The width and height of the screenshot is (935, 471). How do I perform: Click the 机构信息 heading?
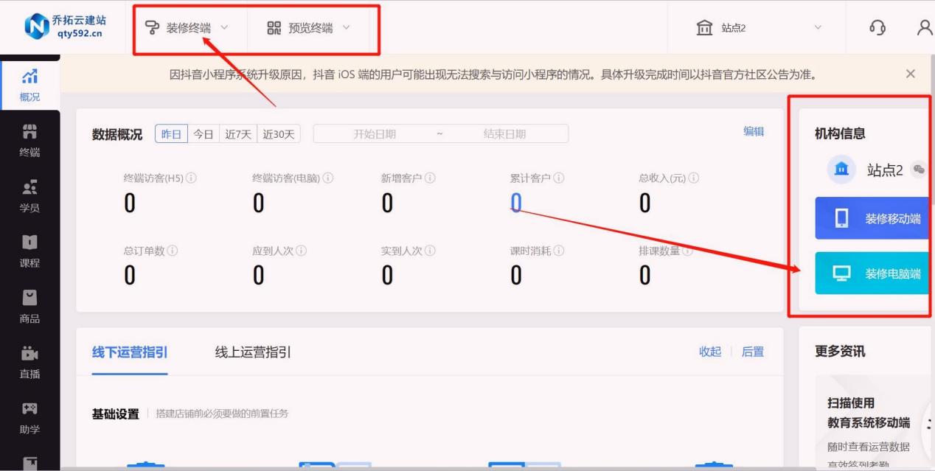[840, 133]
